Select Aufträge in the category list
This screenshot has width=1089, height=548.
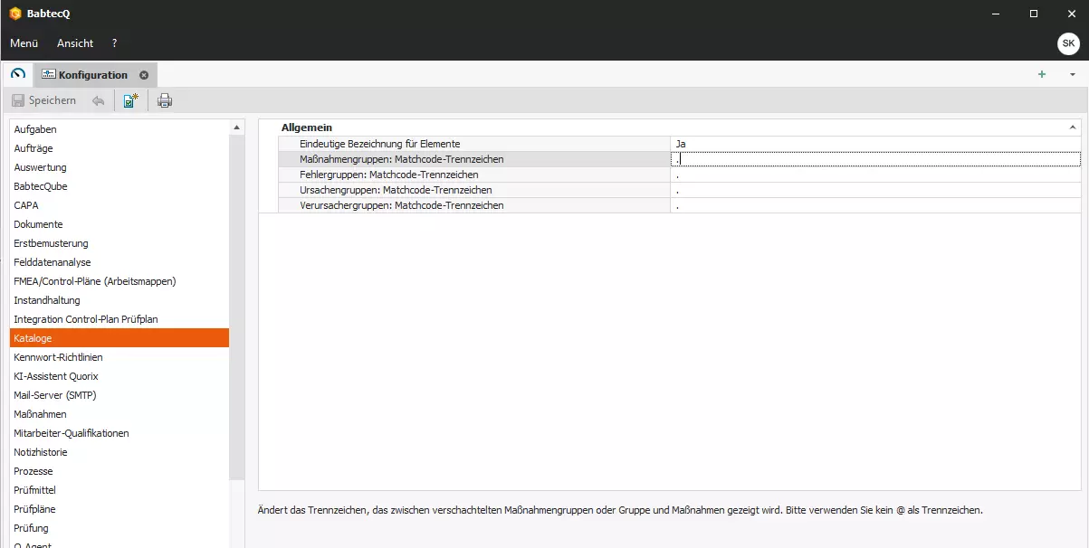119,148
